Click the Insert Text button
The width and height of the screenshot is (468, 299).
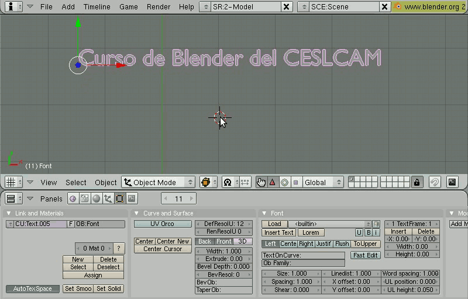click(279, 232)
